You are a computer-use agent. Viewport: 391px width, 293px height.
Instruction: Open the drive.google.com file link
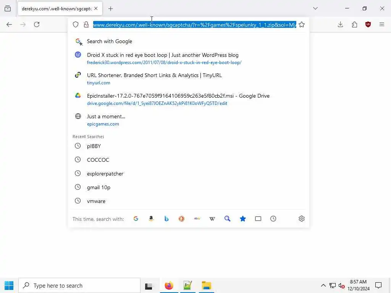pos(157,103)
